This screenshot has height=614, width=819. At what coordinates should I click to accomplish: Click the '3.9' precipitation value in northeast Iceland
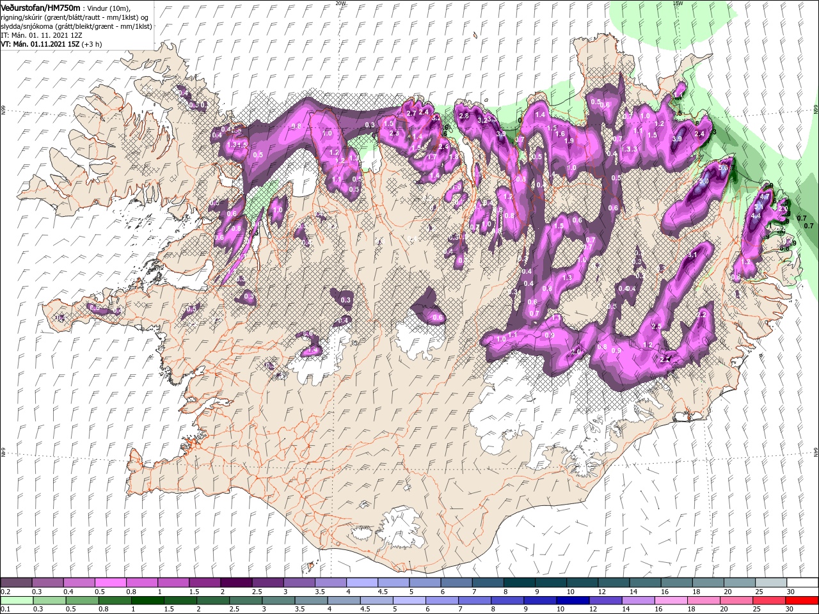pos(678,139)
